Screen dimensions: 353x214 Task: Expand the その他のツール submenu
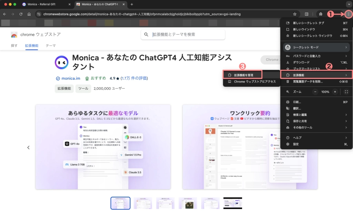[x=316, y=128]
